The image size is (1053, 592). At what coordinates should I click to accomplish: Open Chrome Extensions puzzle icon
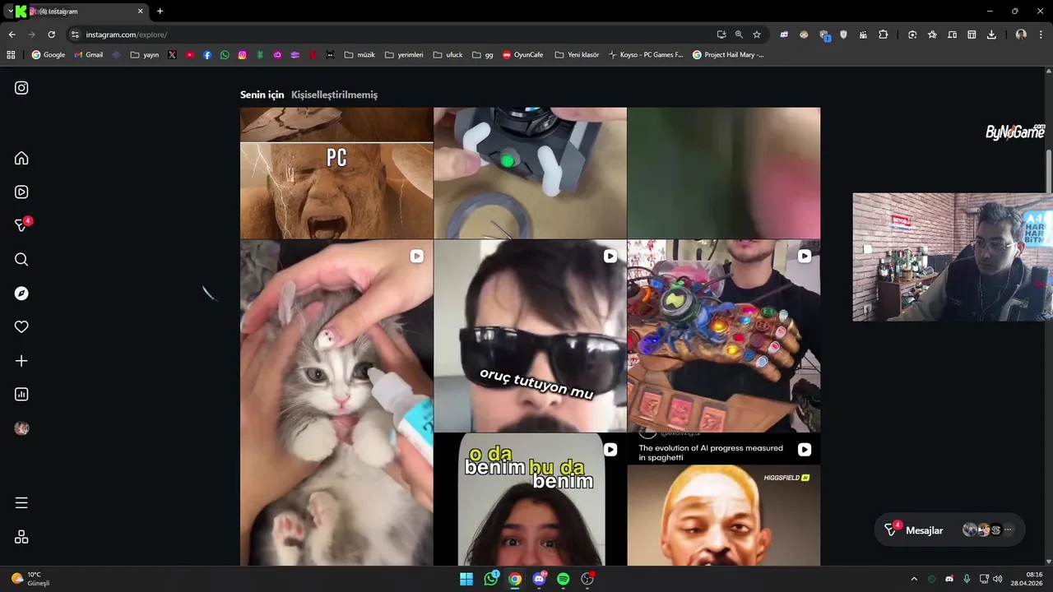coord(884,35)
